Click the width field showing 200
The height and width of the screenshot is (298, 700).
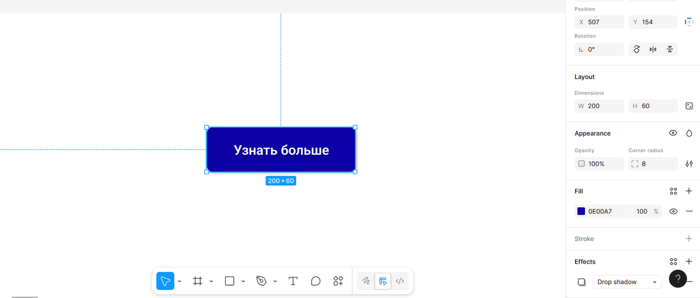click(x=599, y=106)
